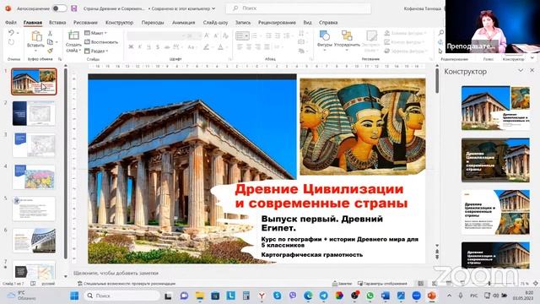This screenshot has width=540, height=304.
Task: Switch to the Drawing (Рисование) tab
Action: 85,23
